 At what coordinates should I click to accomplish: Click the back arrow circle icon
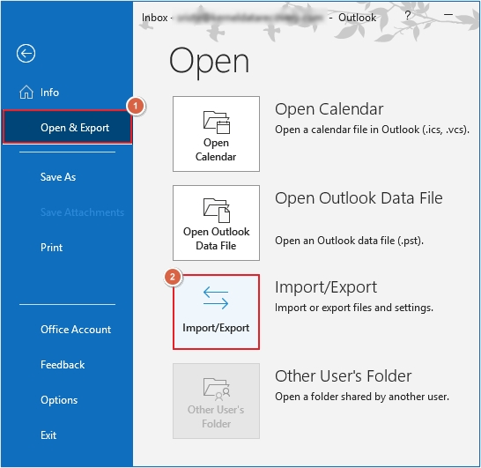(26, 54)
